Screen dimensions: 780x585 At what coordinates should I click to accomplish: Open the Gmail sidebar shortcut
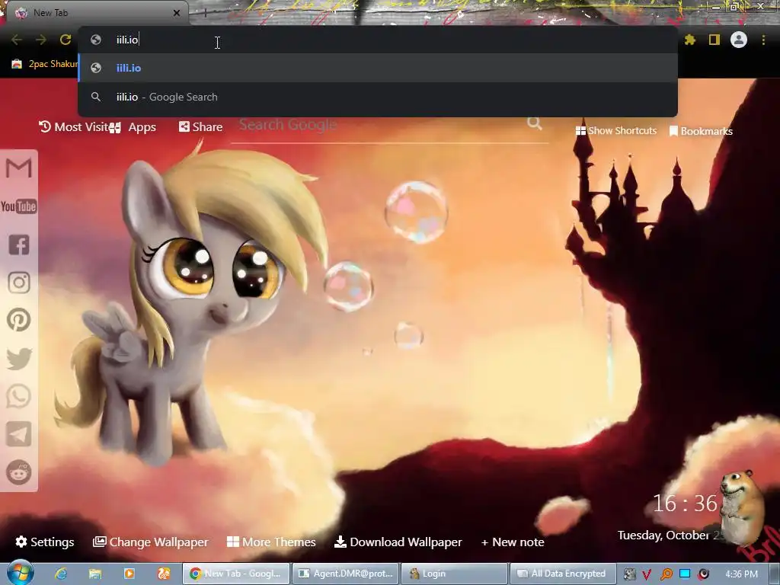(x=19, y=168)
